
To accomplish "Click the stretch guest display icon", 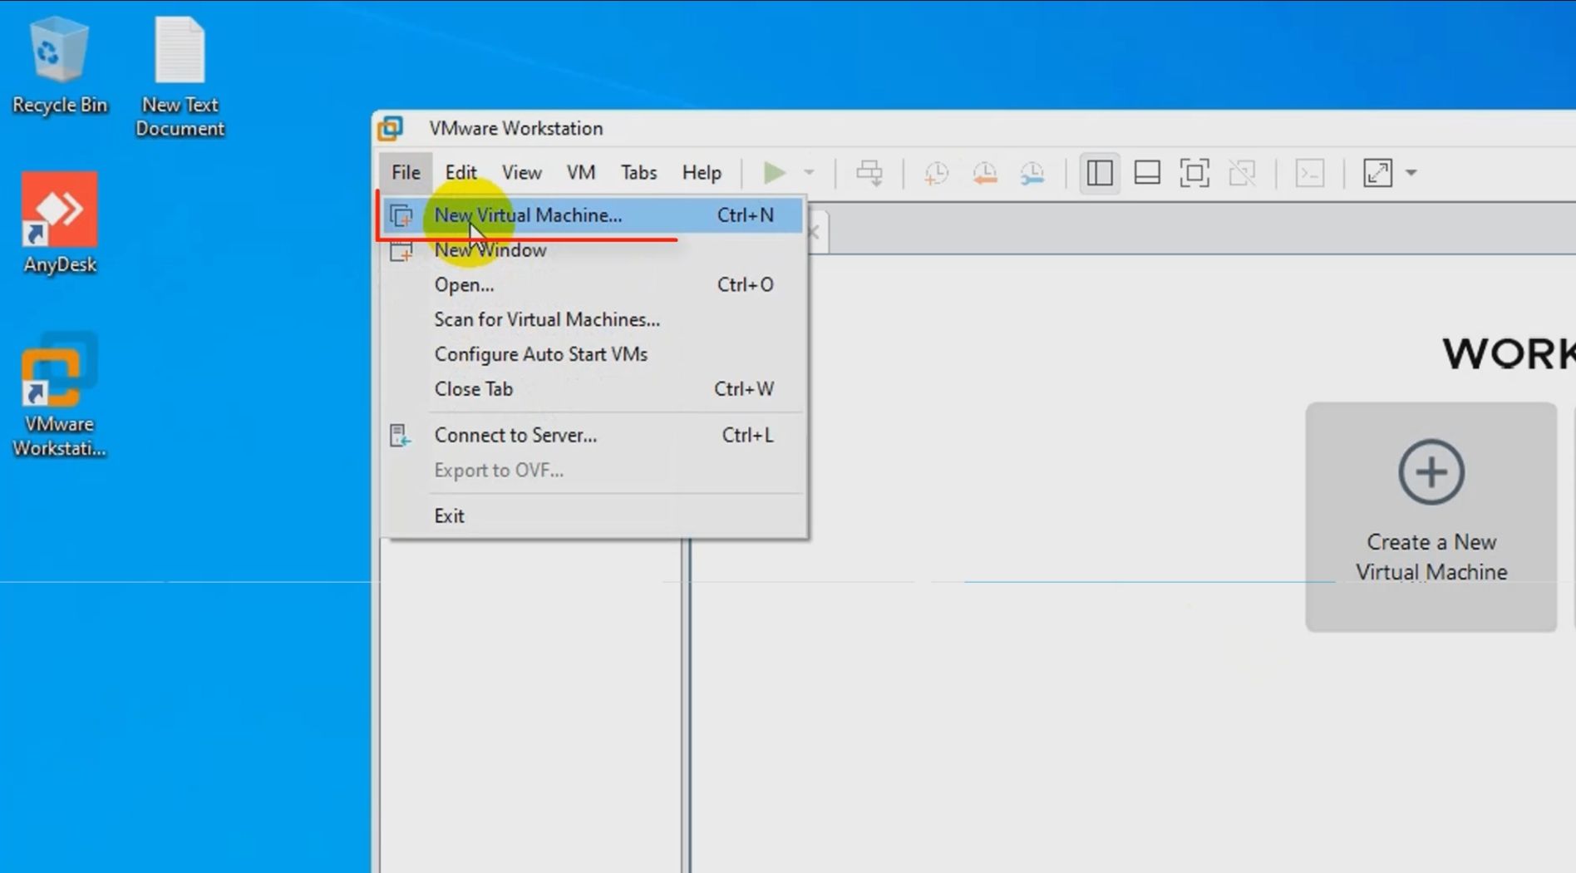I will 1377,173.
